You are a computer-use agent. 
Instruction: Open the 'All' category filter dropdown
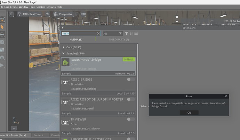click(112, 33)
